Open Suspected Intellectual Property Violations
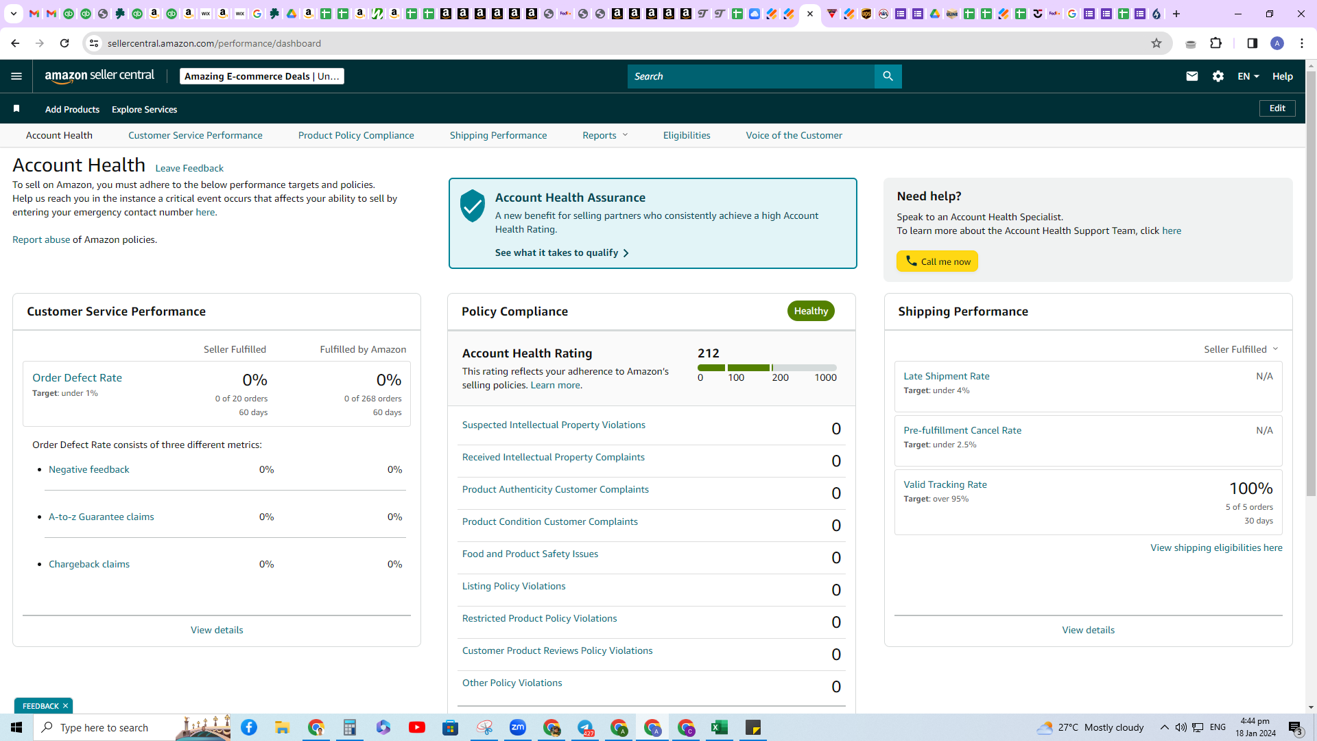 554,425
